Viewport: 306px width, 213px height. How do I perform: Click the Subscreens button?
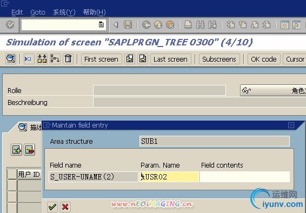coord(219,59)
